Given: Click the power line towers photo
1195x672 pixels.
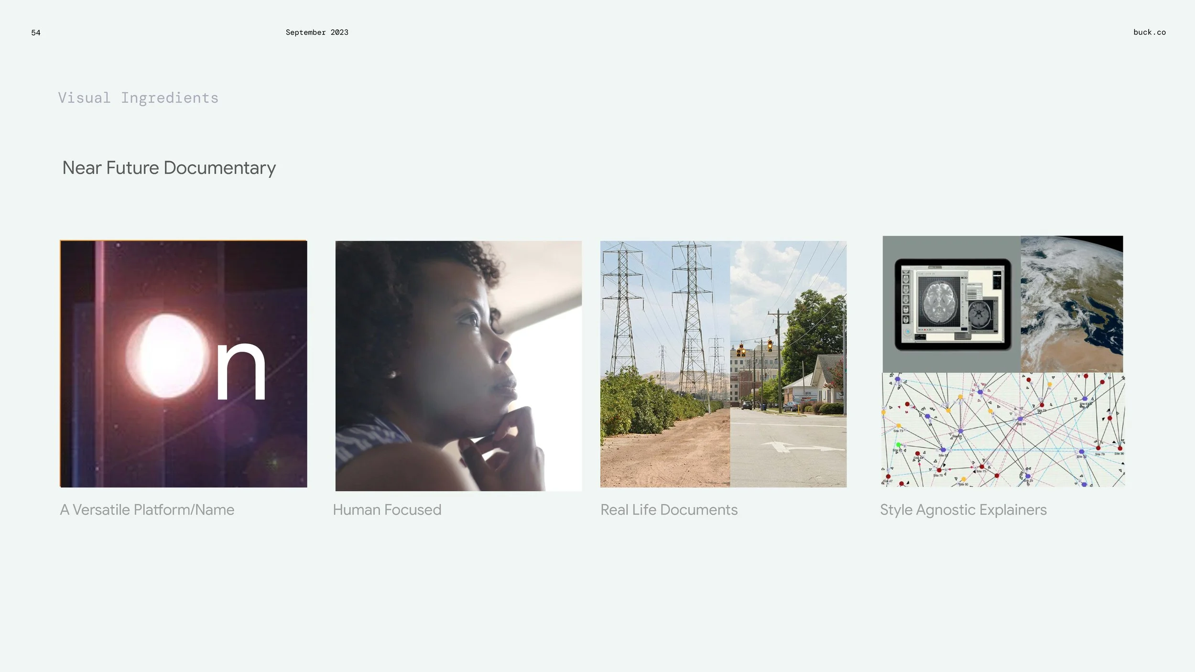Looking at the screenshot, I should (x=665, y=364).
